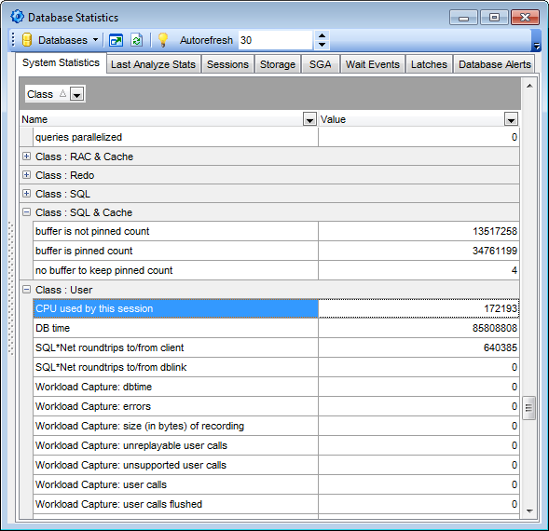
Task: Switch to Last Analyze Stats tab
Action: point(154,64)
